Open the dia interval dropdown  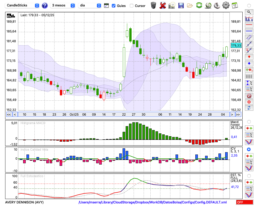click(90, 5)
